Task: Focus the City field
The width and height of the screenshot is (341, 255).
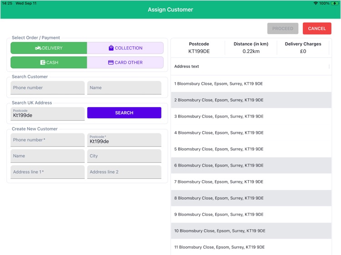Action: point(124,156)
